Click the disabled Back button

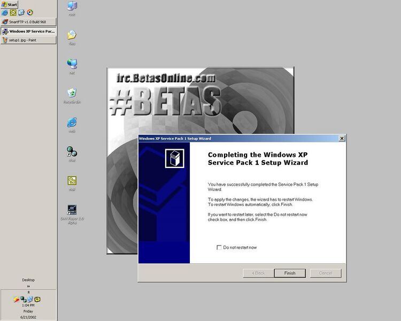tap(258, 273)
